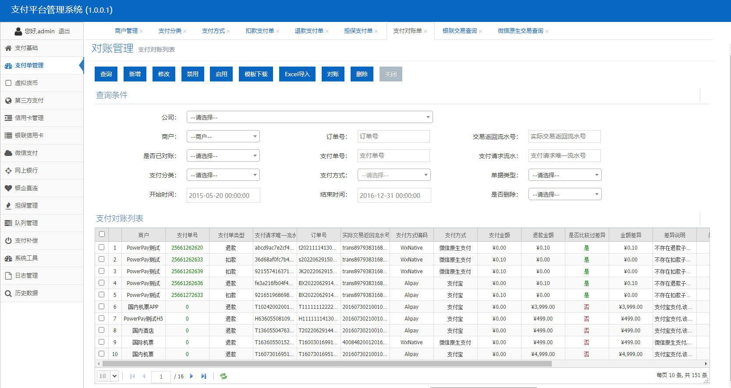Image resolution: width=731 pixels, height=388 pixels.
Task: Go to previous page of the table
Action: click(144, 376)
